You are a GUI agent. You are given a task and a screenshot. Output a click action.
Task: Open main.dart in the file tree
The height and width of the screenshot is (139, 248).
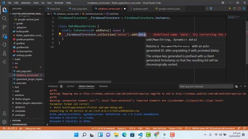(27, 83)
